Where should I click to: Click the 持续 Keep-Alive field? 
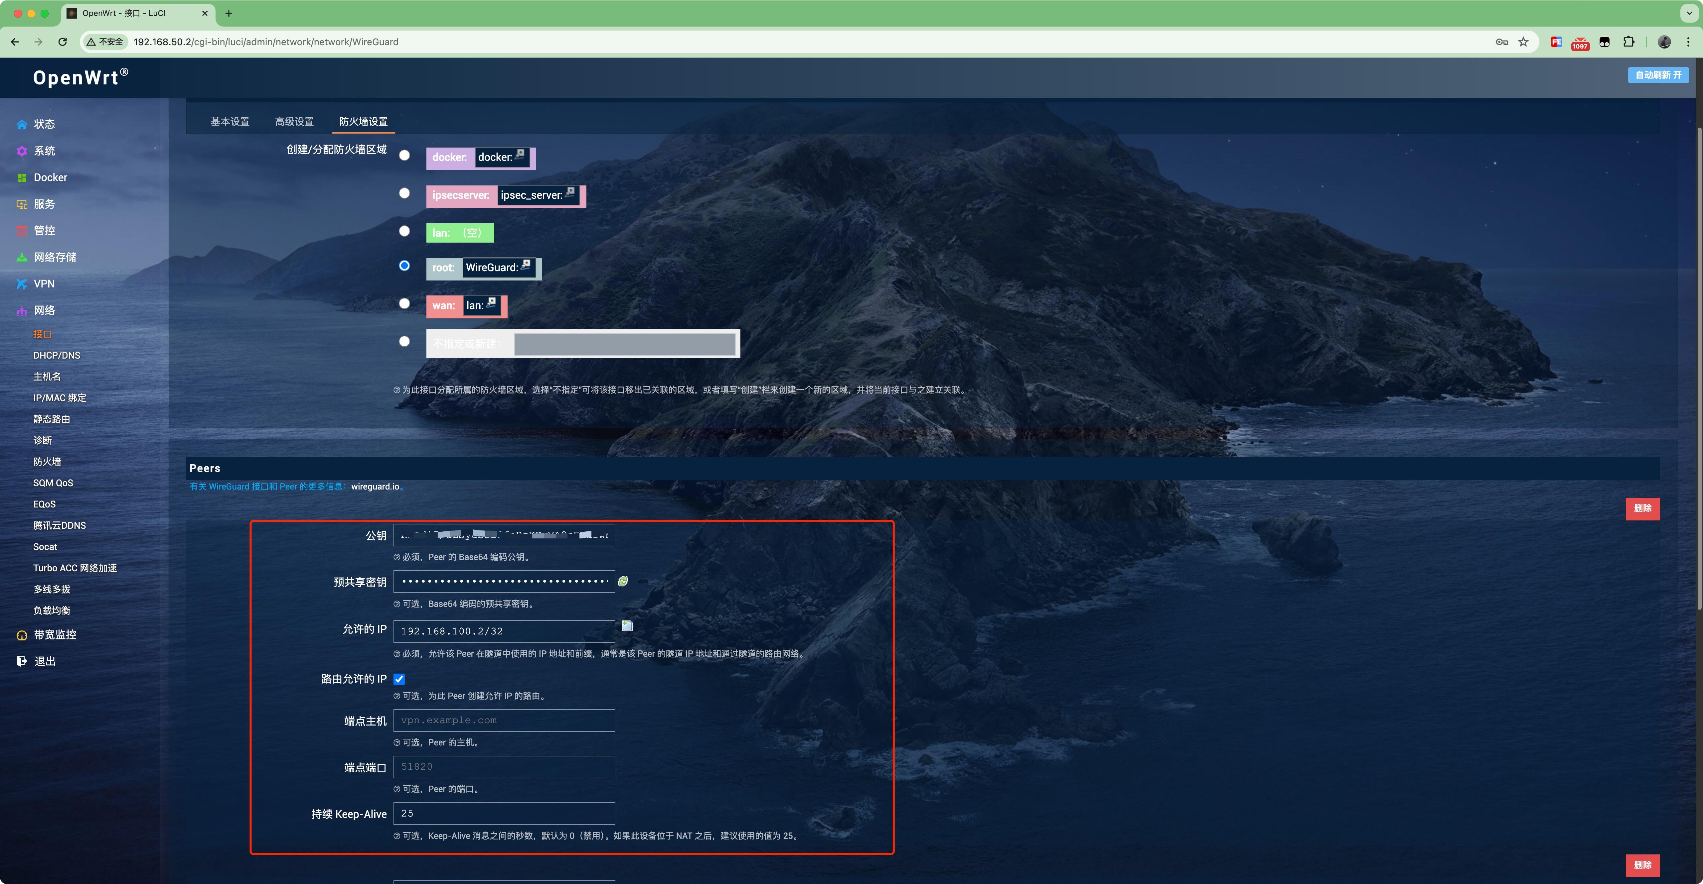(x=504, y=813)
